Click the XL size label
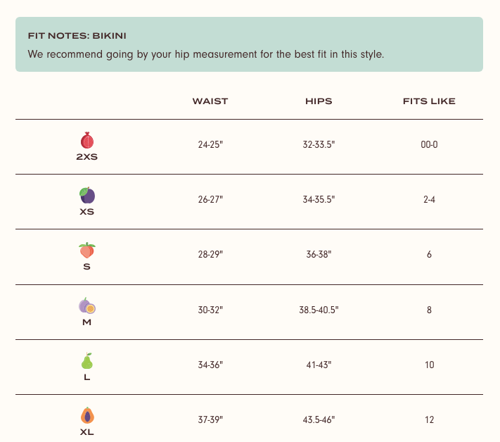The image size is (500, 442). (x=86, y=432)
